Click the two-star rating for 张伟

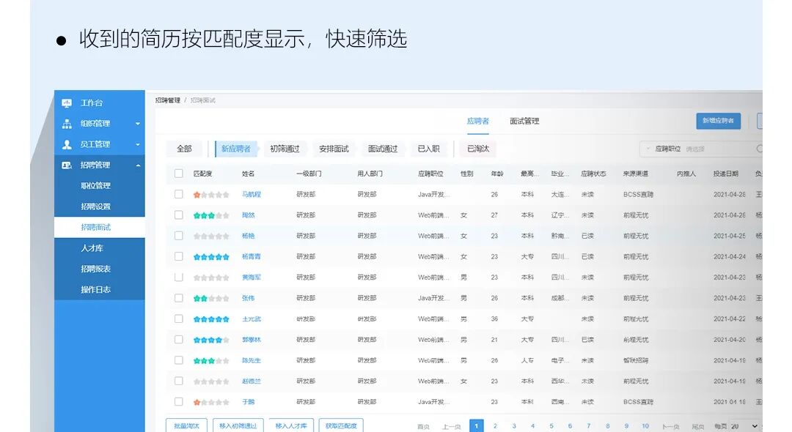click(x=211, y=299)
